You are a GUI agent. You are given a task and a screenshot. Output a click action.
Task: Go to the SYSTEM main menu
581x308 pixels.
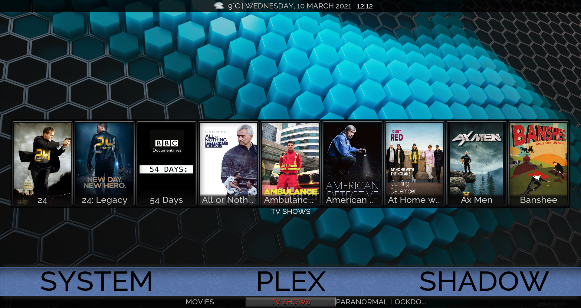point(96,282)
